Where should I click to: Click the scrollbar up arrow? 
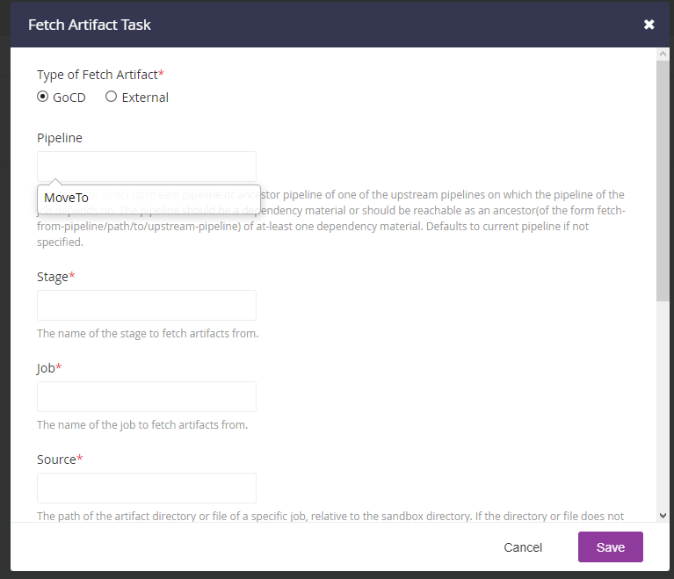click(x=663, y=54)
